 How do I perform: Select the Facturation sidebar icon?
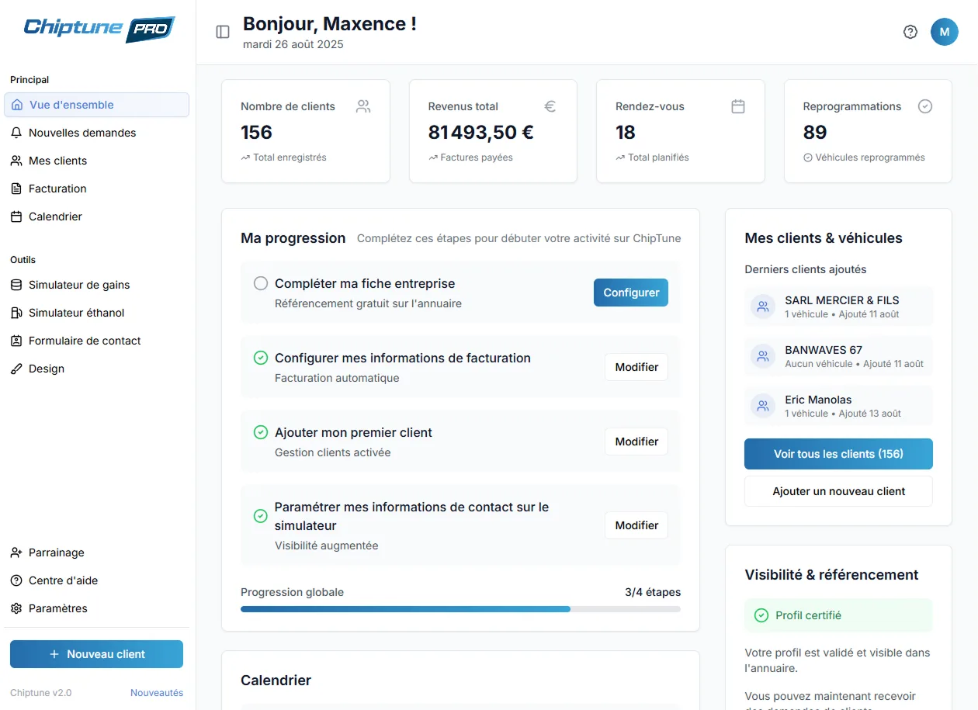16,189
